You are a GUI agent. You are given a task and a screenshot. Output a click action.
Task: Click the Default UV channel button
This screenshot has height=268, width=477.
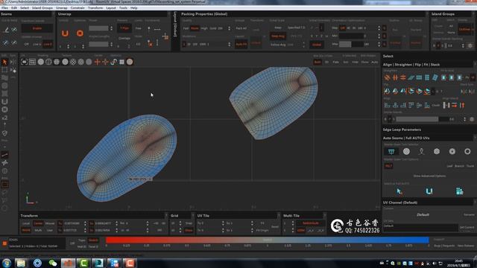click(x=423, y=215)
